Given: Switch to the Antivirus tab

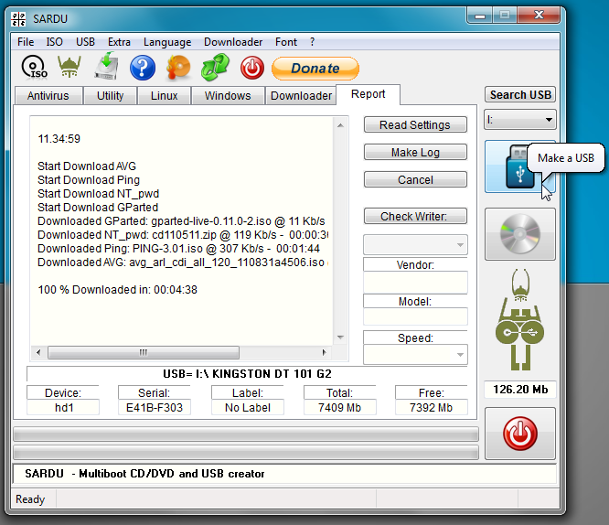Looking at the screenshot, I should [48, 96].
